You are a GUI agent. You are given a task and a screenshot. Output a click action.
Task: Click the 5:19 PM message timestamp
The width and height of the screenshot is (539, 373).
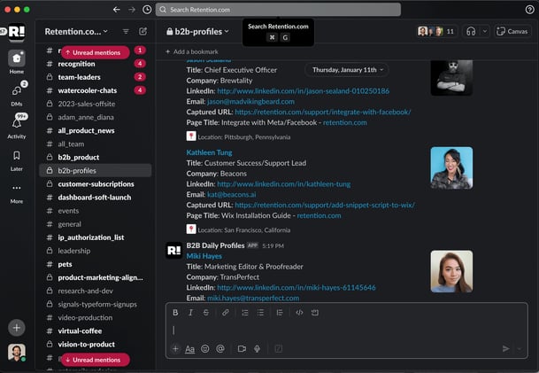tap(273, 245)
